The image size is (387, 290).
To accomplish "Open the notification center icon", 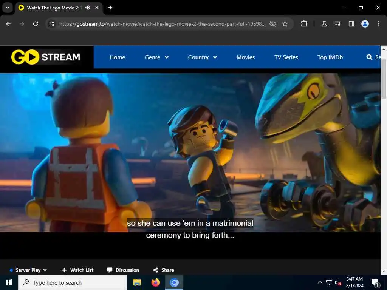I will click(x=375, y=283).
